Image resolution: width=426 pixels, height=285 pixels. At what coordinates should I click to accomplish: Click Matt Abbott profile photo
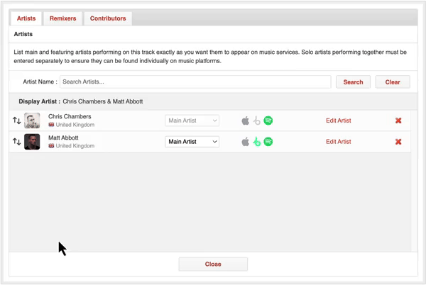[32, 142]
